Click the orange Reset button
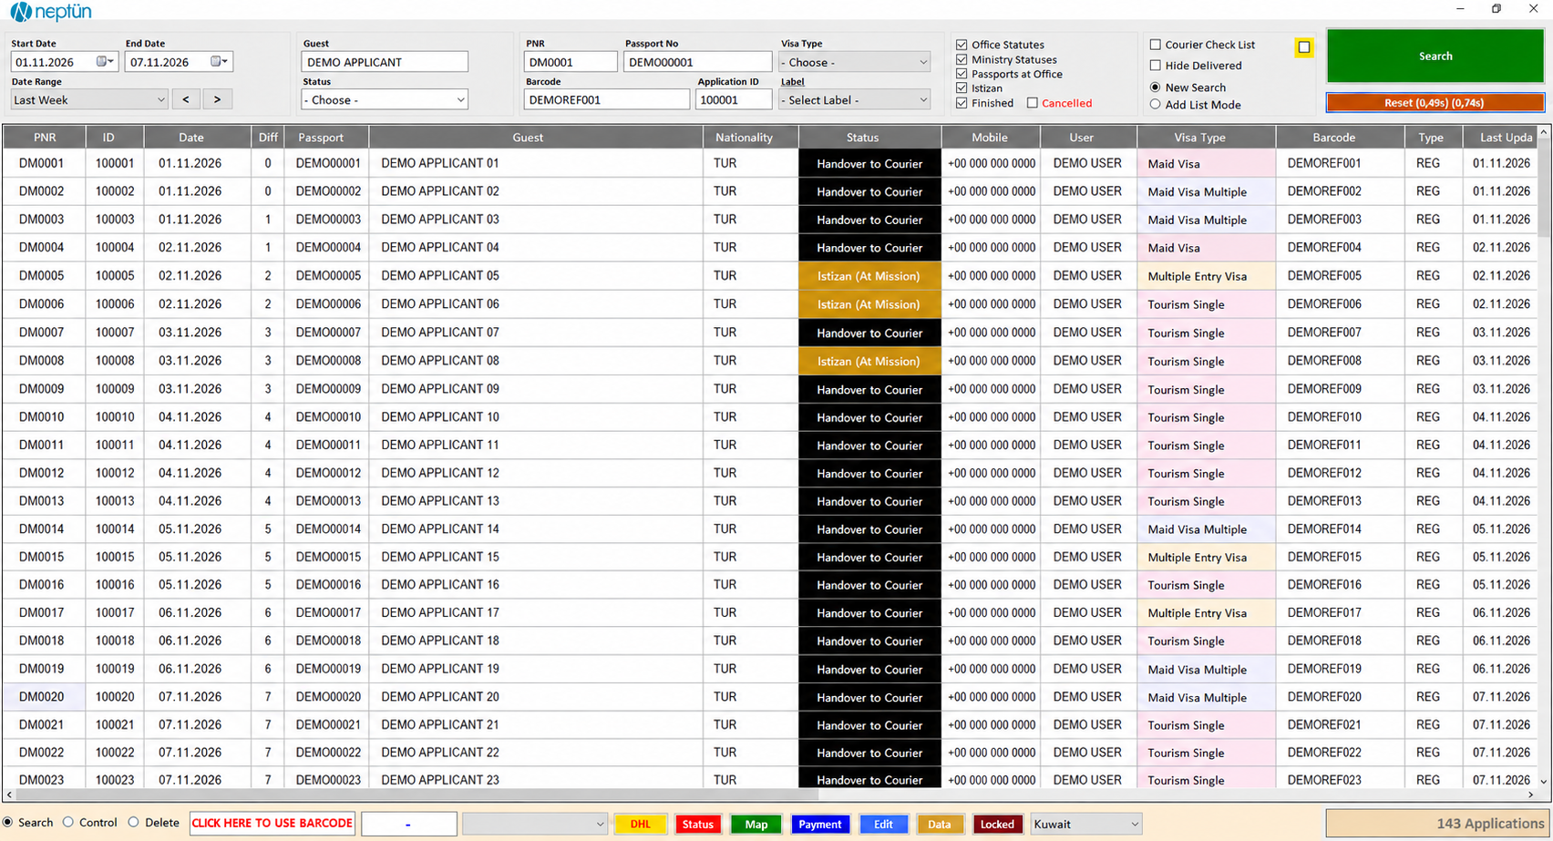The width and height of the screenshot is (1553, 841). click(x=1435, y=103)
